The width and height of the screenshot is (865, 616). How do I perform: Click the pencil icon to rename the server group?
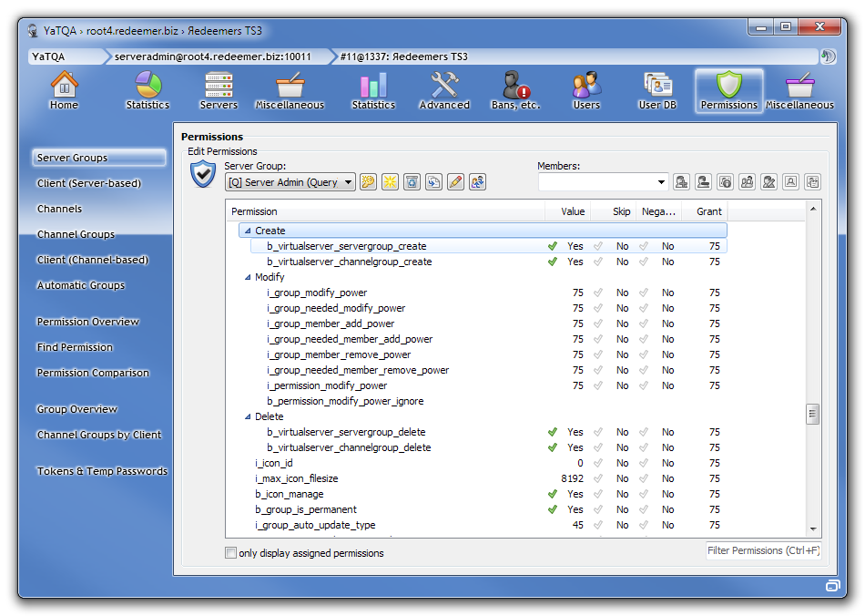coord(455,182)
